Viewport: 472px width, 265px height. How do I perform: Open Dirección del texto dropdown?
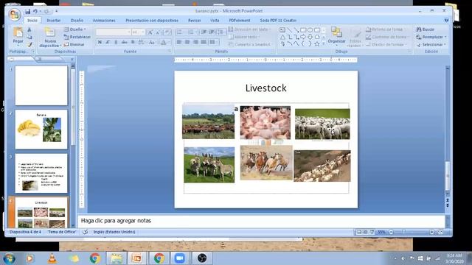pos(249,29)
